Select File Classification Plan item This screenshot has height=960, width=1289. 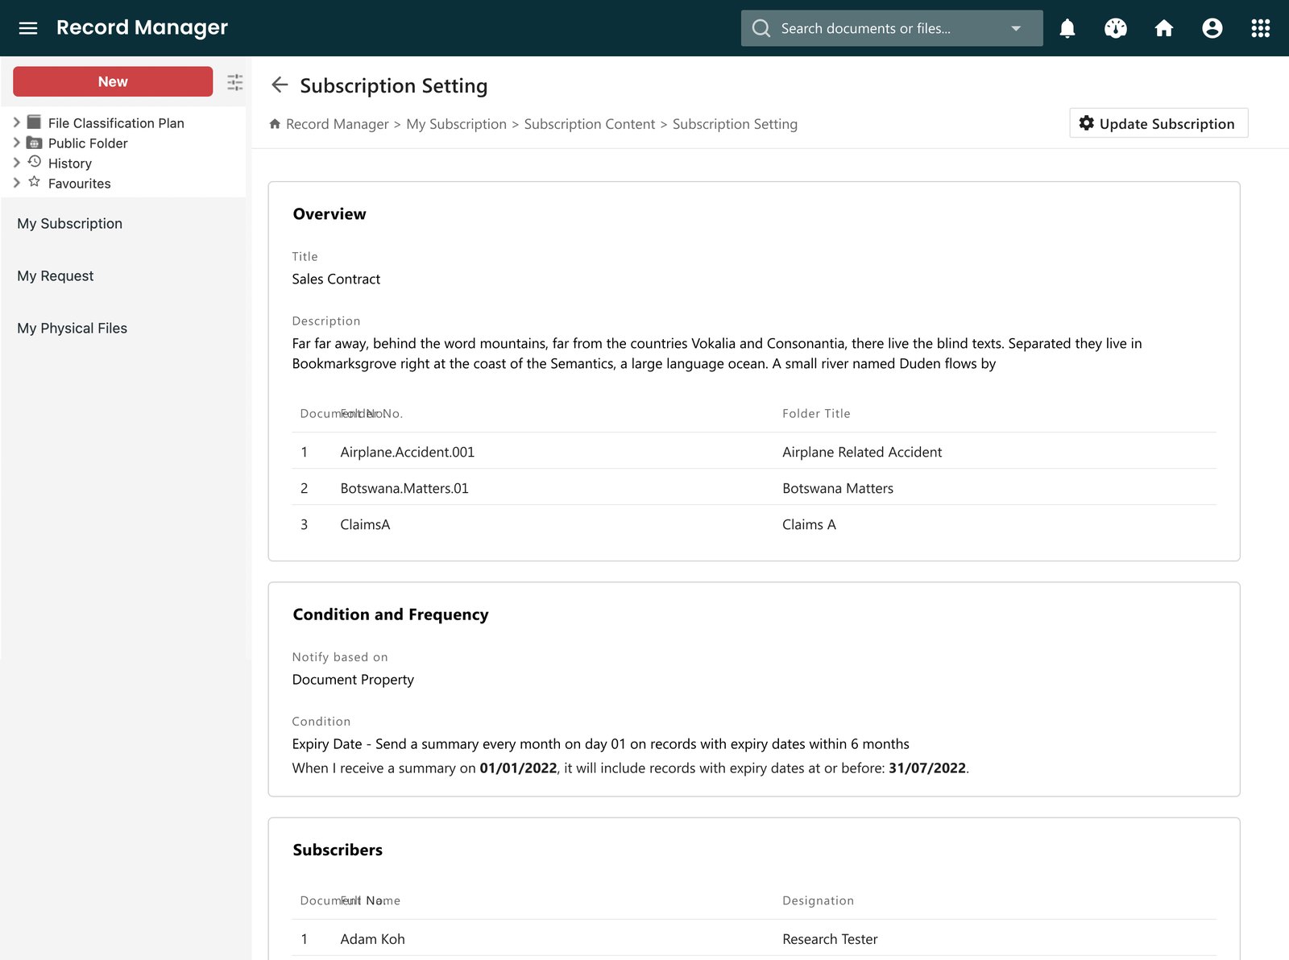pyautogui.click(x=116, y=123)
